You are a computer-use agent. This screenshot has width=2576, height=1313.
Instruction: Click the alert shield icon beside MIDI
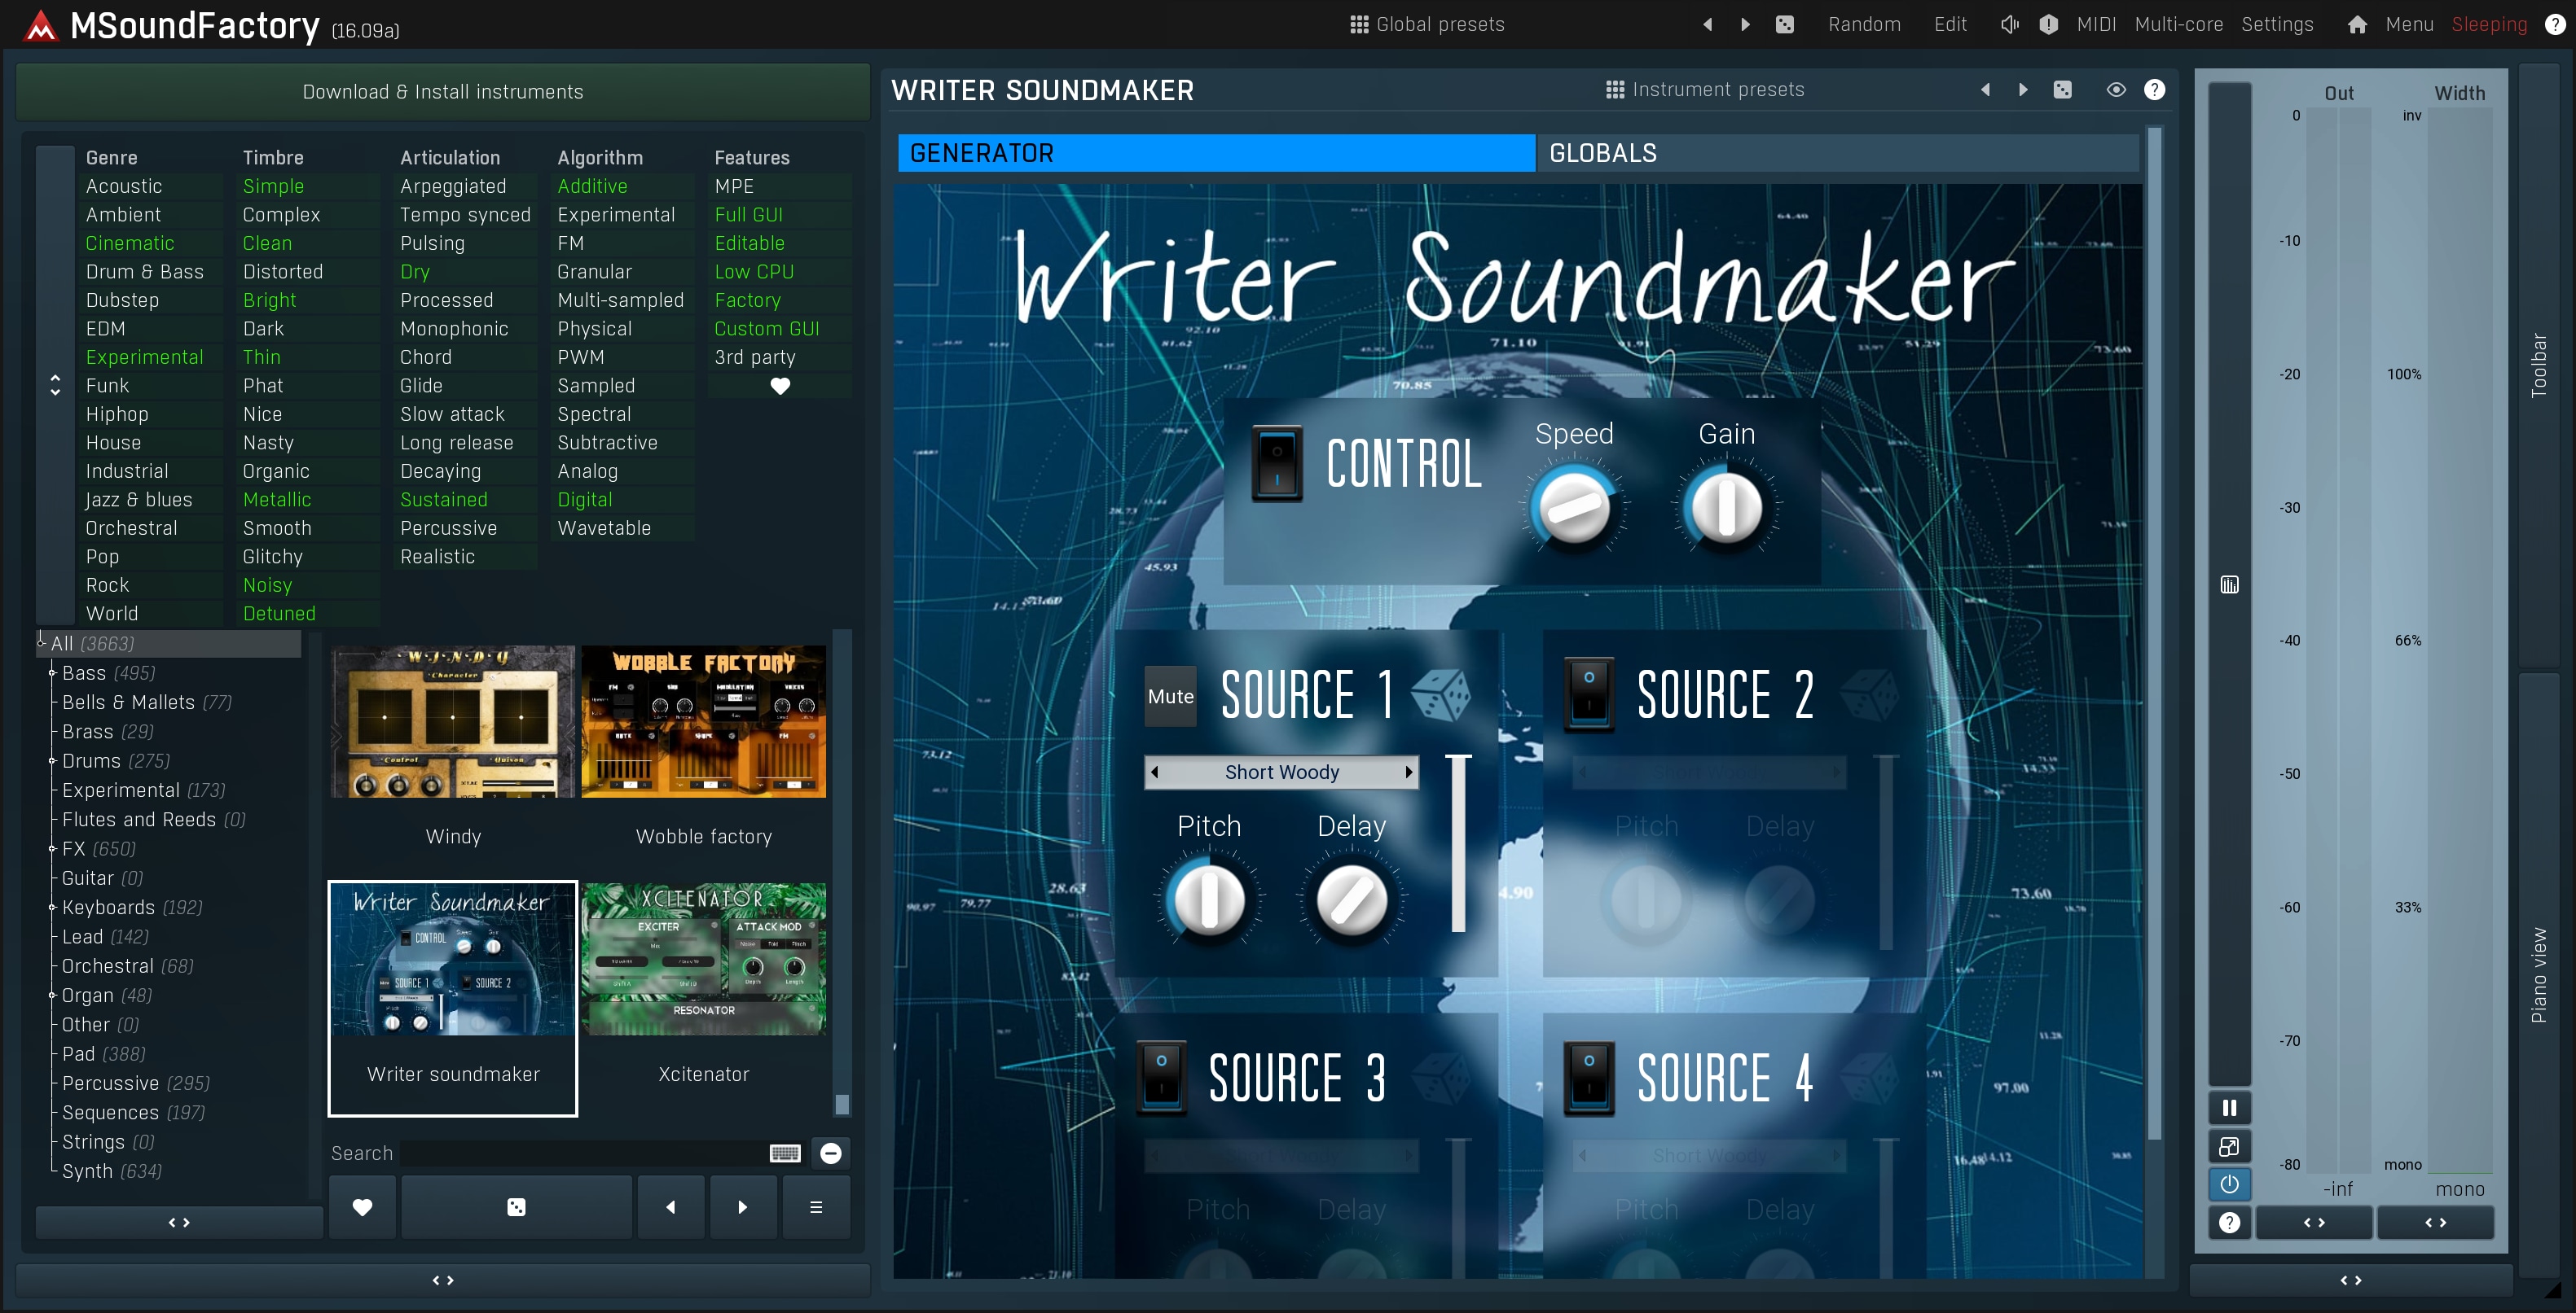click(2048, 24)
